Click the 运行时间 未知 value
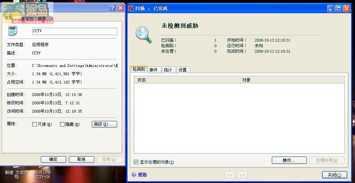The width and height of the screenshot is (355, 183). coord(259,46)
